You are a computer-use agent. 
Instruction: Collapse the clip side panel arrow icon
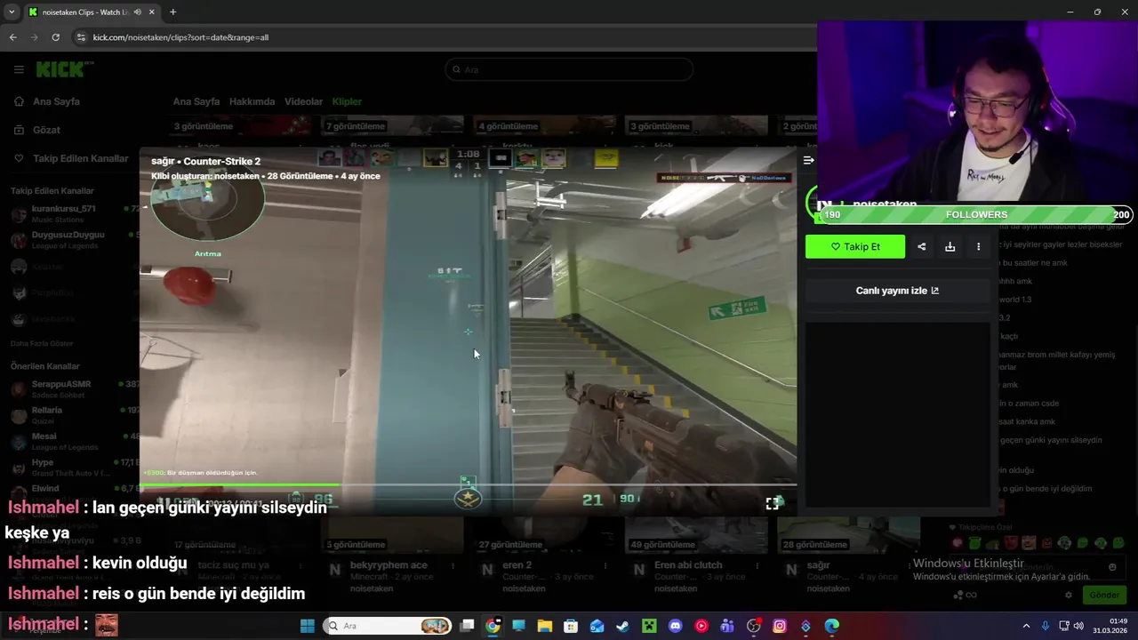(808, 160)
